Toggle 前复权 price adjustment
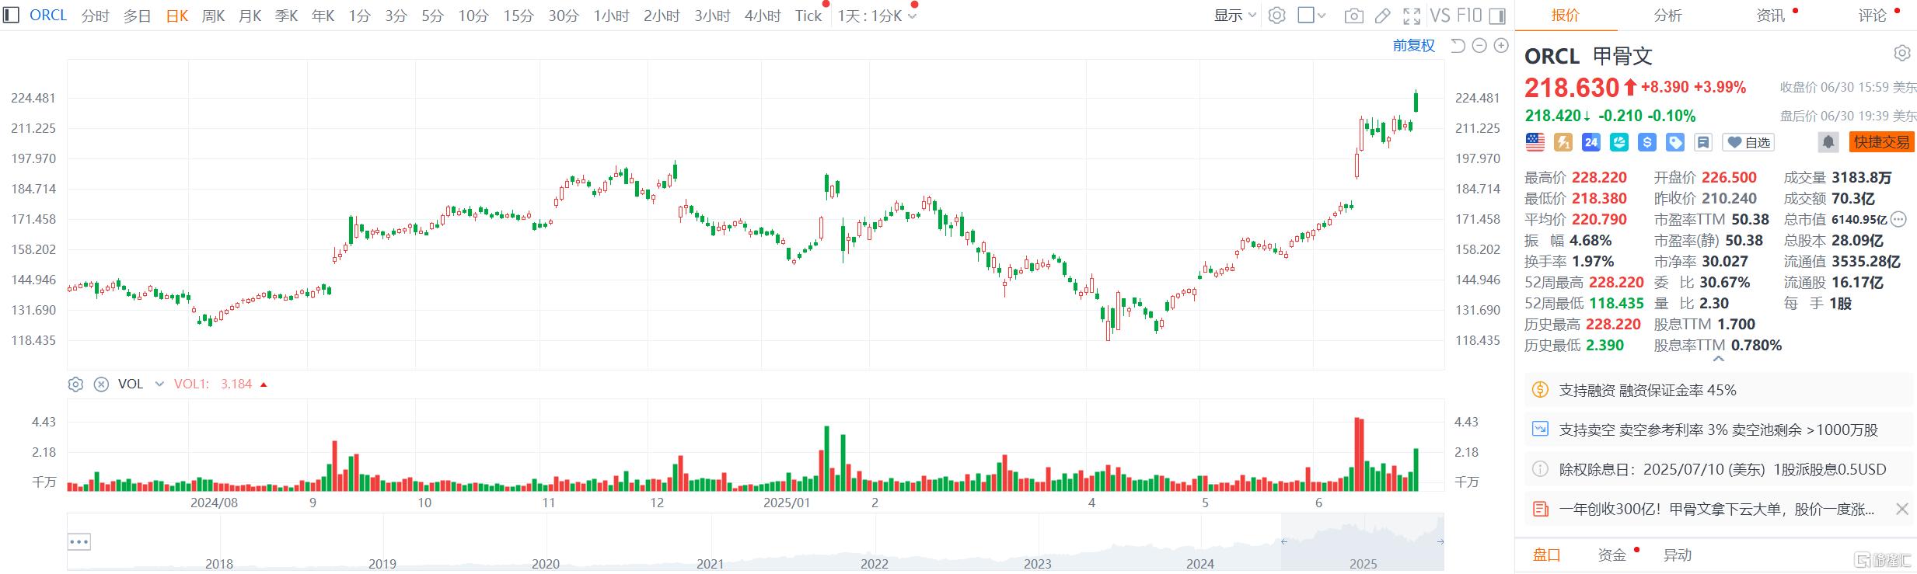The height and width of the screenshot is (574, 1917). (1413, 46)
